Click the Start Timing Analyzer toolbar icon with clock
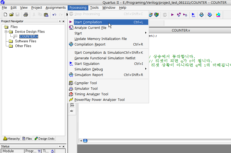The height and width of the screenshot is (153, 231). click(x=185, y=15)
